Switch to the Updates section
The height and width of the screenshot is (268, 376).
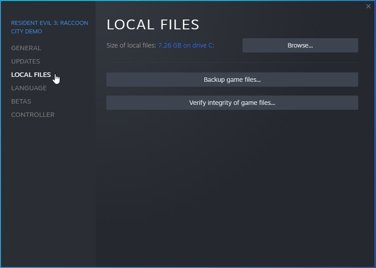coord(25,61)
